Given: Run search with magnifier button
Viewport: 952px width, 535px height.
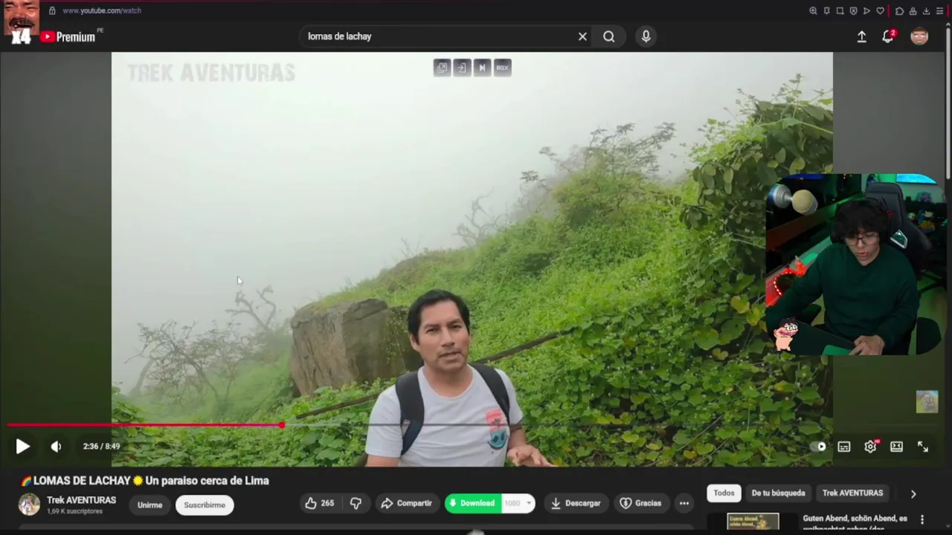Looking at the screenshot, I should (609, 36).
